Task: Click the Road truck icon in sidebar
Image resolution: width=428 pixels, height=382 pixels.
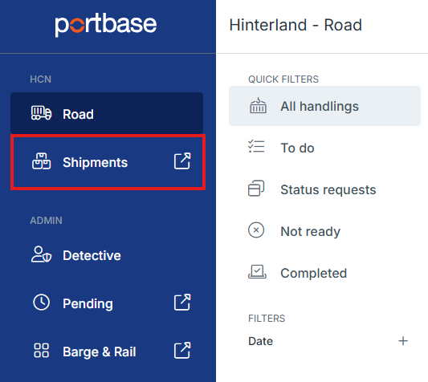Action: (41, 113)
